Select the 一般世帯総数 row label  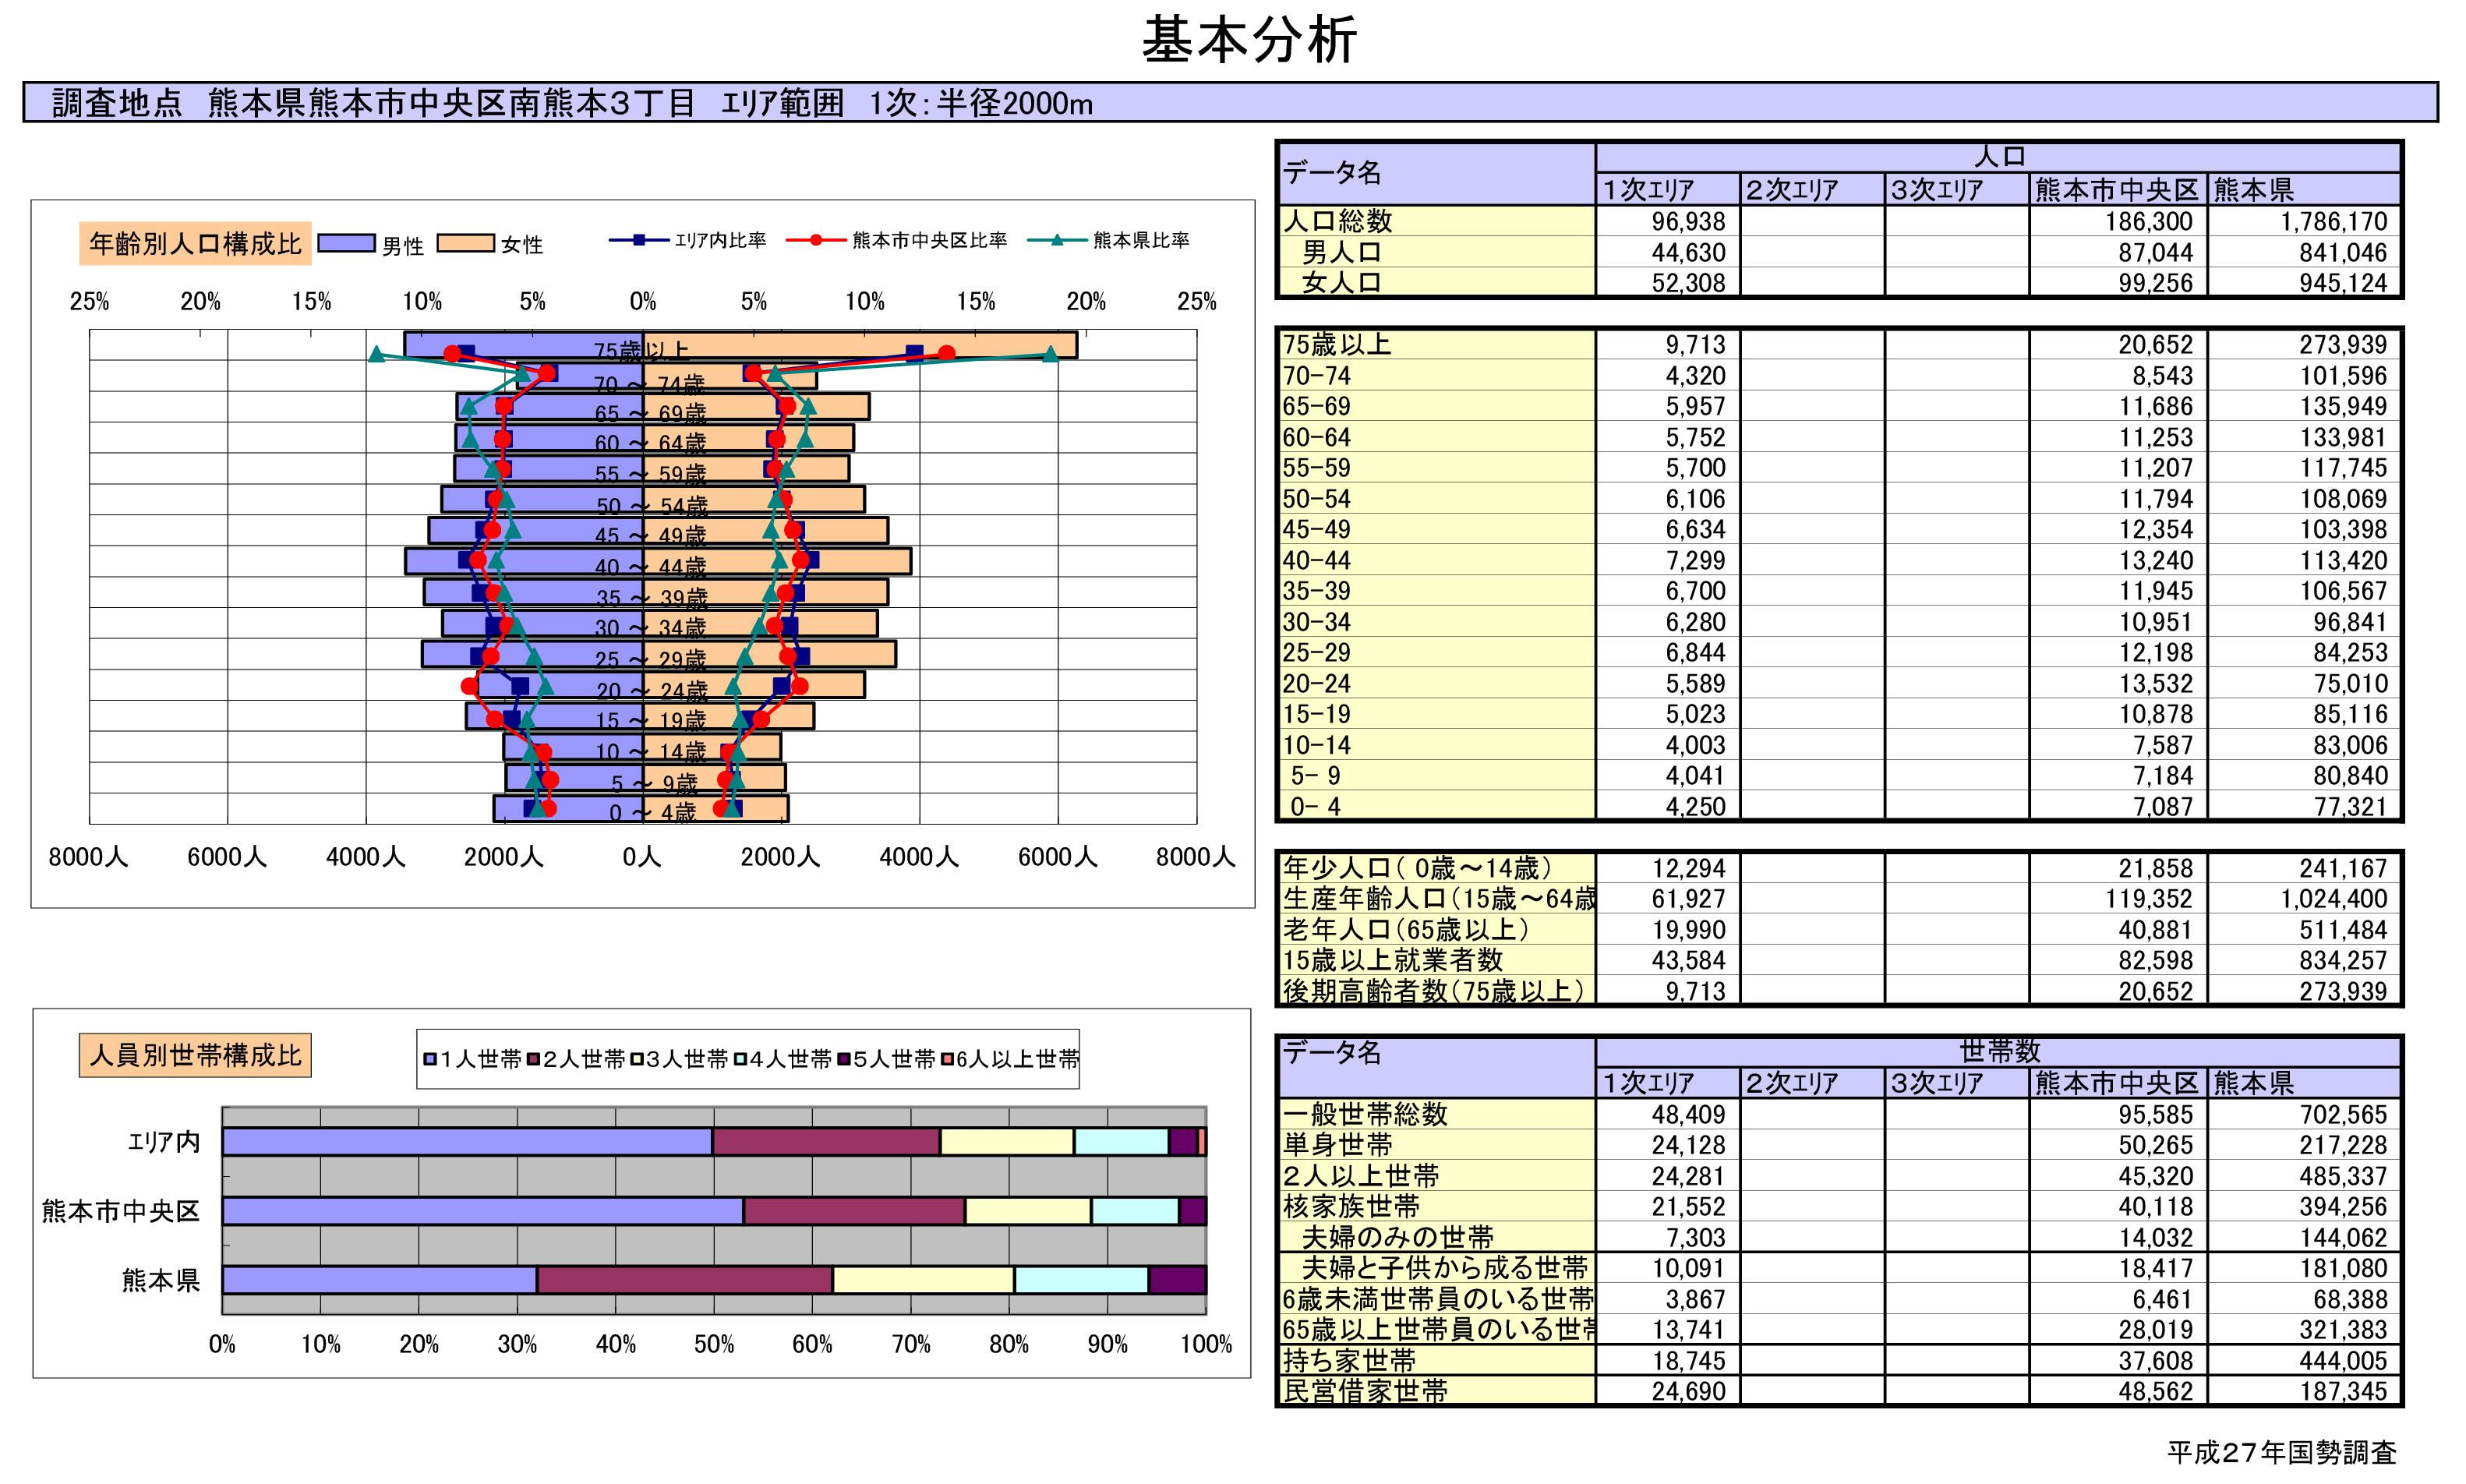tap(1437, 1114)
